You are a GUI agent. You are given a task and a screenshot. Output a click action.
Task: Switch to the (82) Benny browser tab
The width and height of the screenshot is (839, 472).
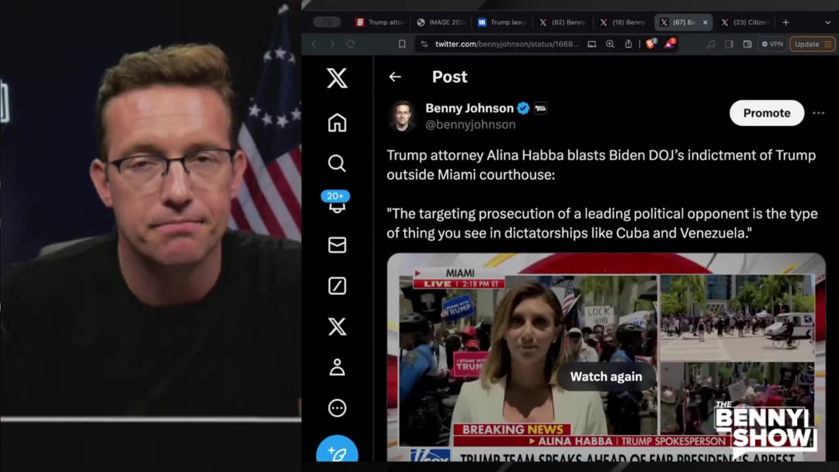coord(564,22)
